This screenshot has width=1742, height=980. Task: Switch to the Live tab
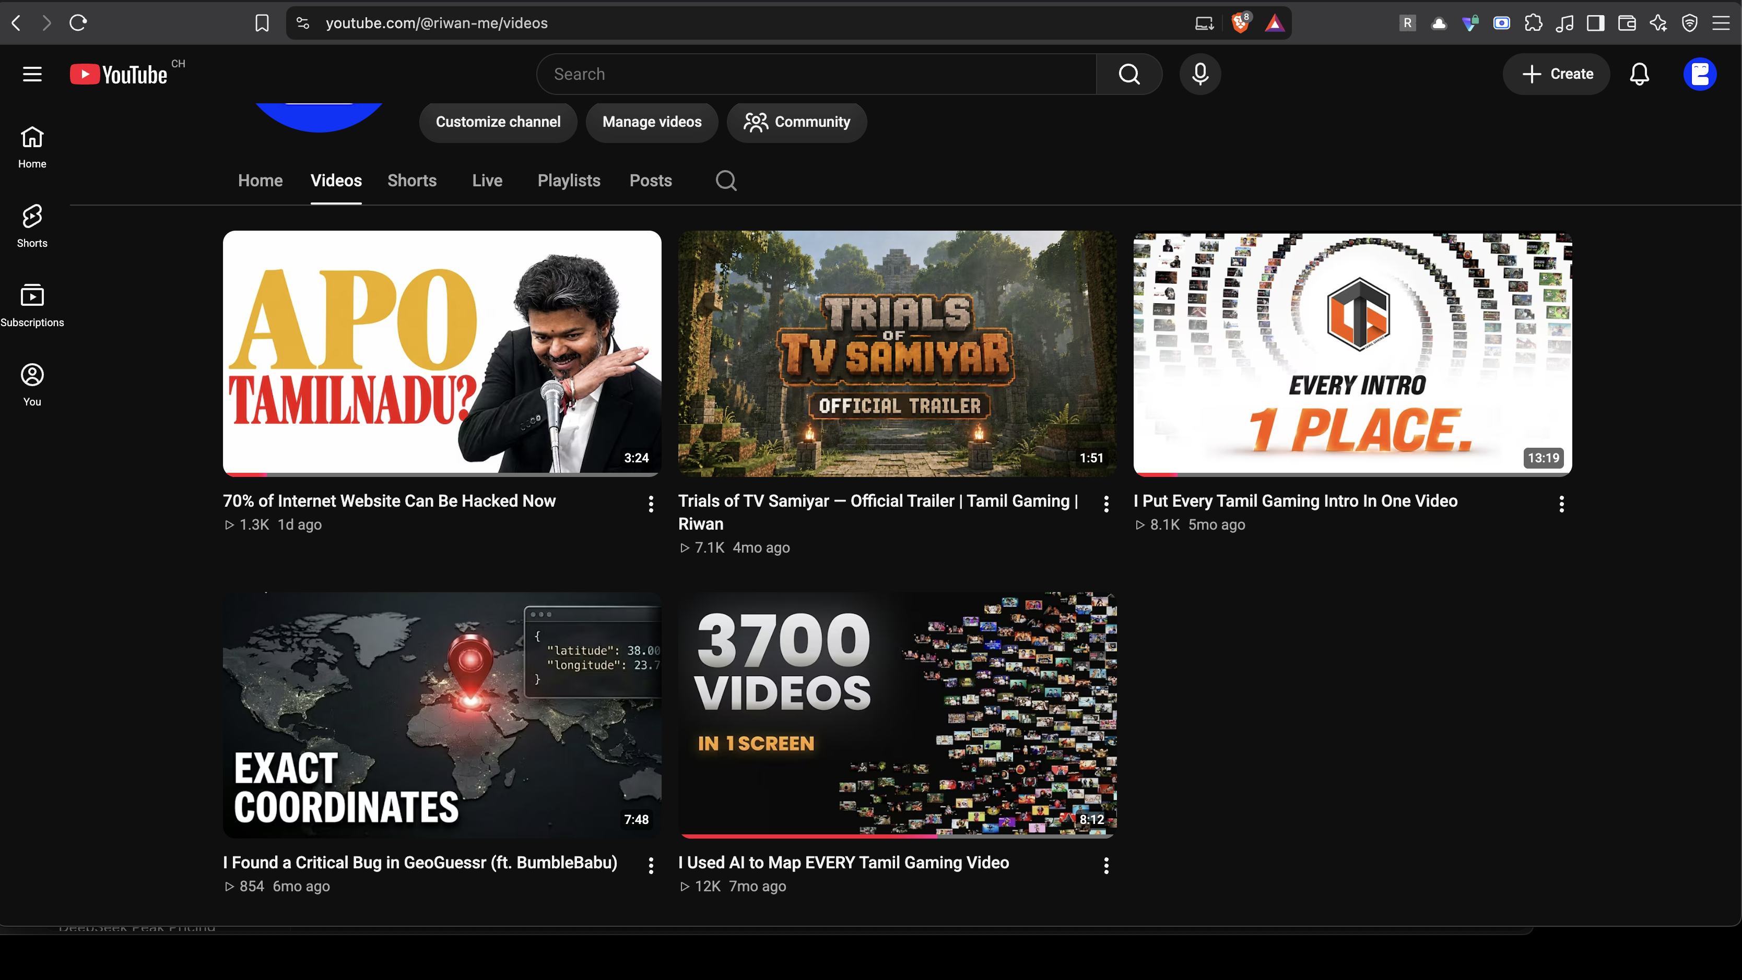(487, 181)
